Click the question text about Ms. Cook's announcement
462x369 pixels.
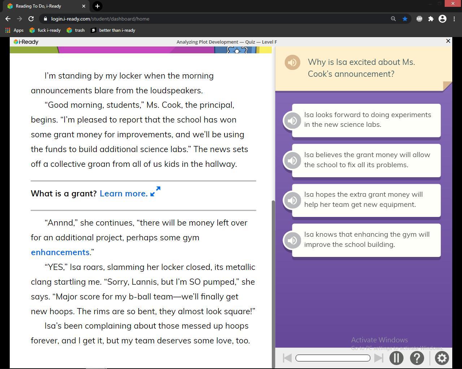pyautogui.click(x=361, y=68)
